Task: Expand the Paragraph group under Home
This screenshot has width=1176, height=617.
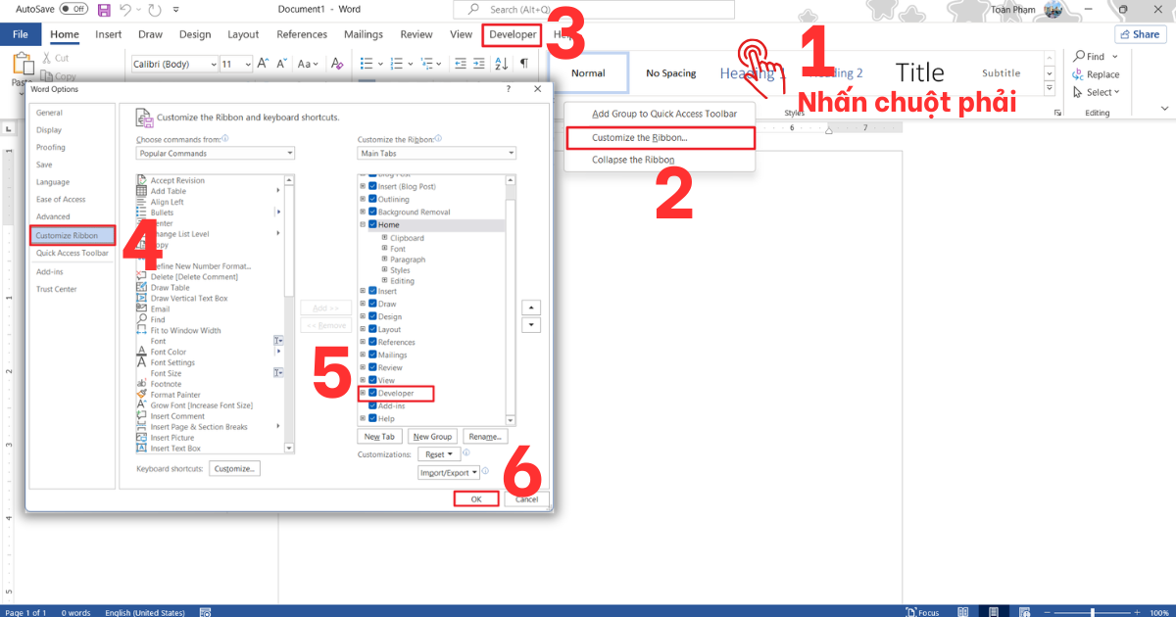Action: coord(385,260)
